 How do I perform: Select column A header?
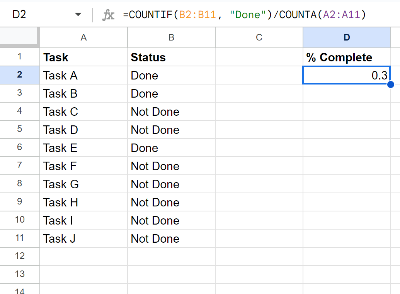(x=84, y=37)
